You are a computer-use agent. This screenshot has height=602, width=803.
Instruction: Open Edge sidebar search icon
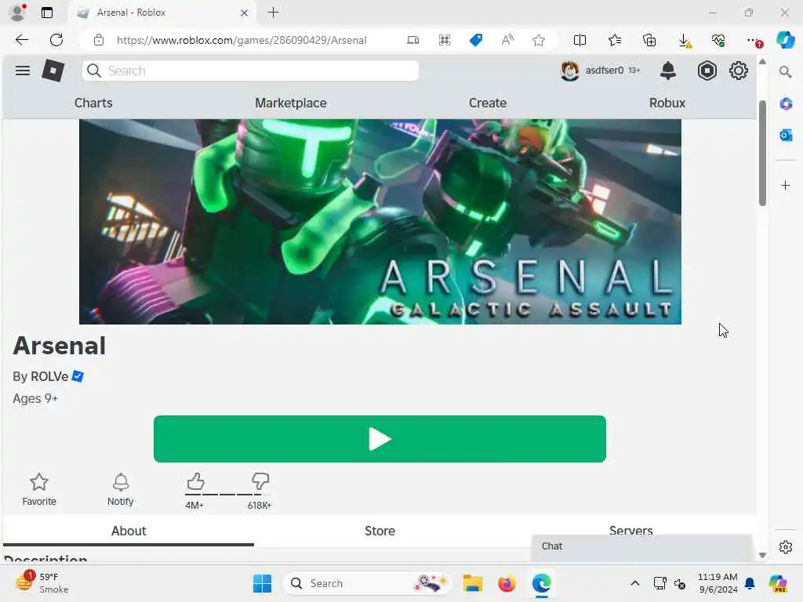coord(785,72)
